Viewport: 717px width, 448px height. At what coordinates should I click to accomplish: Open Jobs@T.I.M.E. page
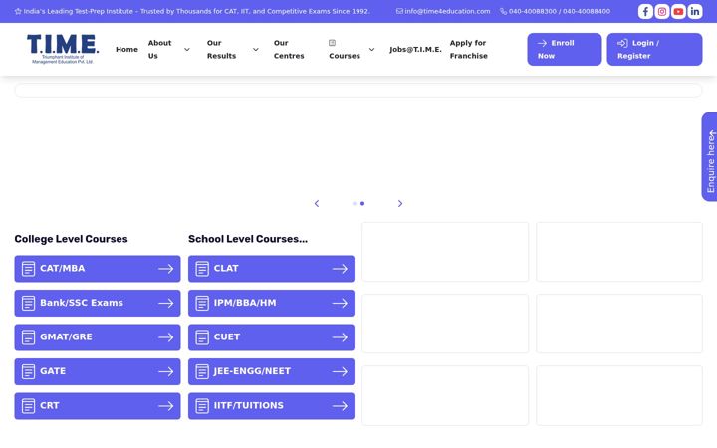tap(415, 49)
